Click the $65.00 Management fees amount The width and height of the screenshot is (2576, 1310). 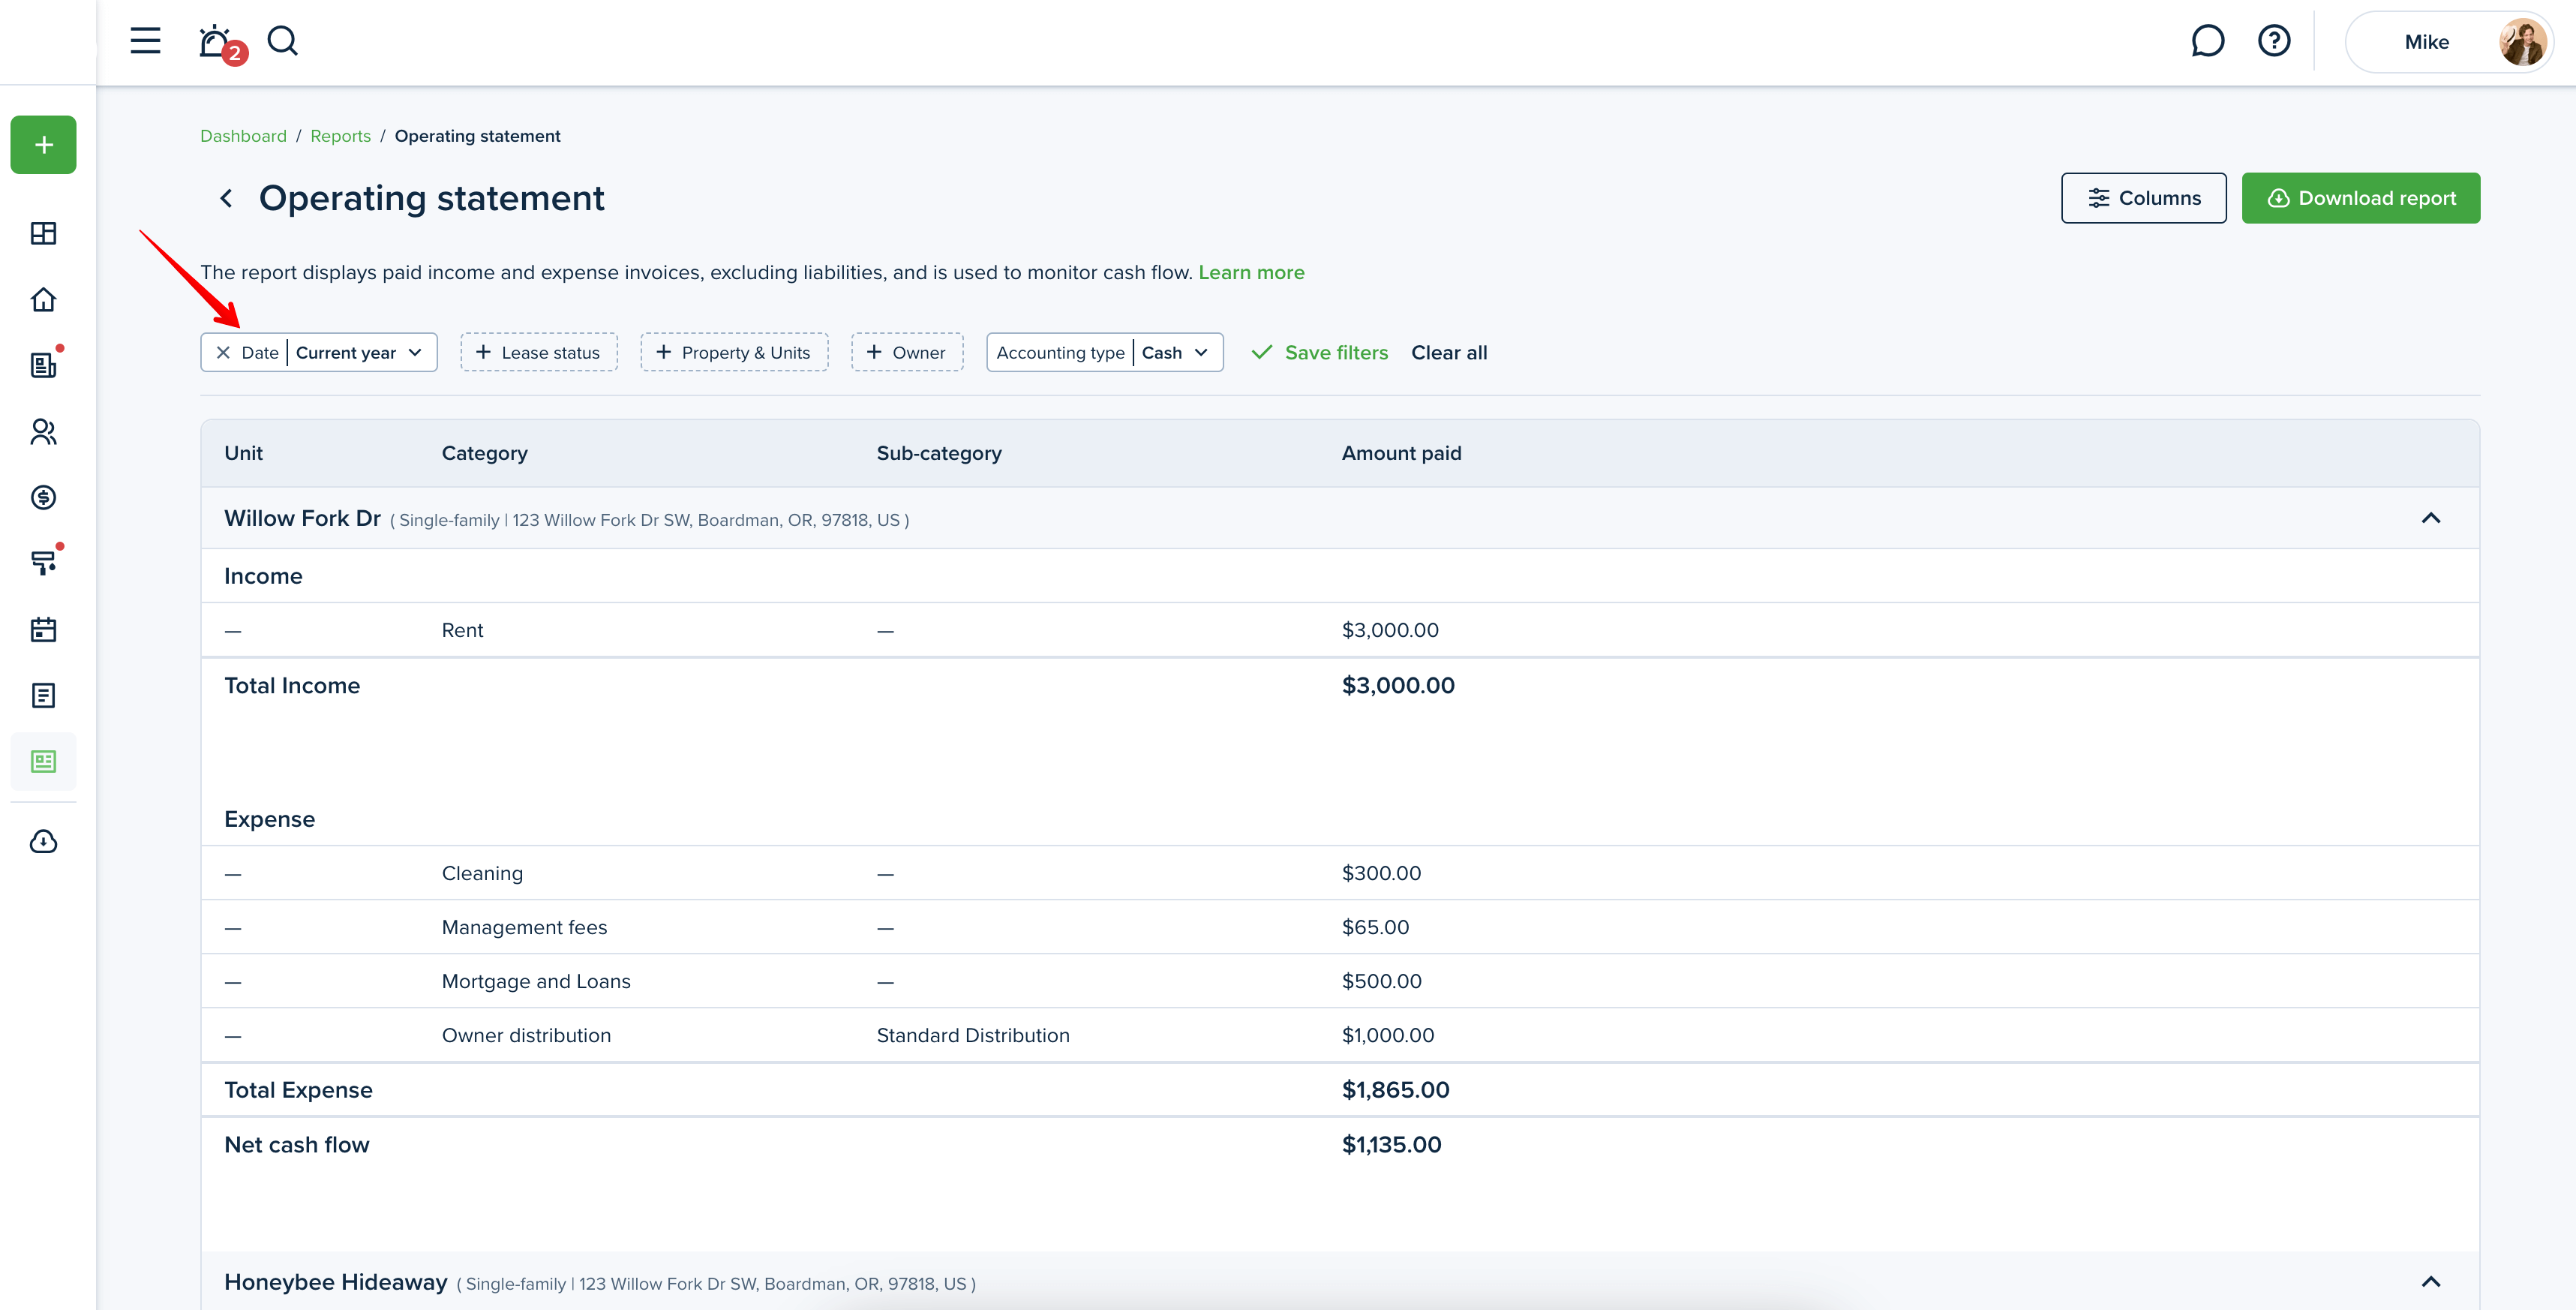click(1375, 927)
